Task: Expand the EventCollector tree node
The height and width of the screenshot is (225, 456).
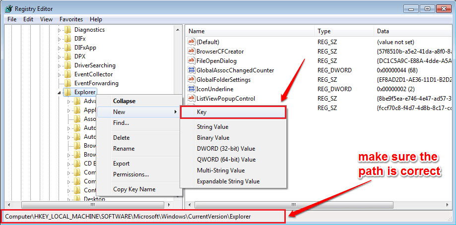Action: click(x=60, y=75)
